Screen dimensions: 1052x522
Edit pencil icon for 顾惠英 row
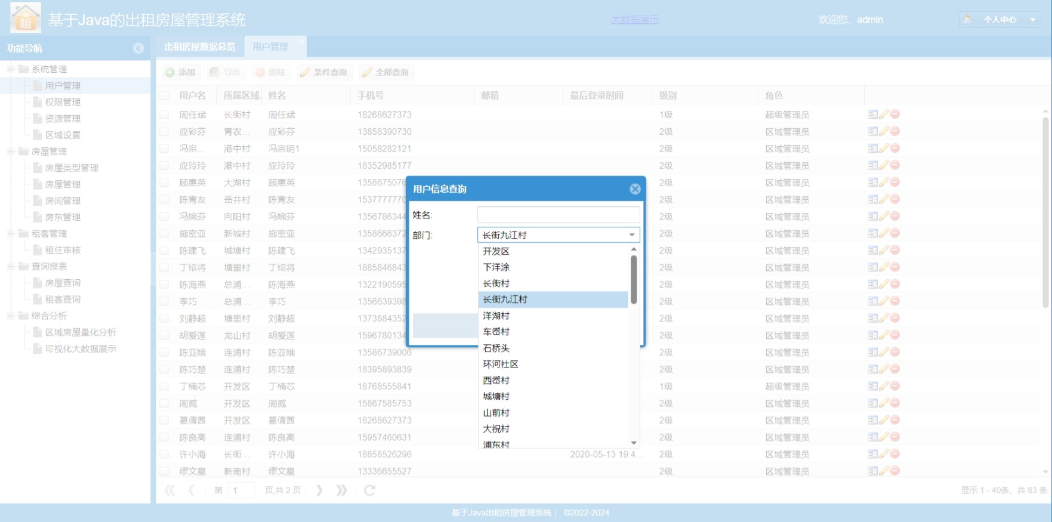884,182
